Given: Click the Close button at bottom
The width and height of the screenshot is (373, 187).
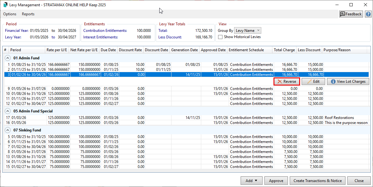Looking at the screenshot, I should [359, 180].
